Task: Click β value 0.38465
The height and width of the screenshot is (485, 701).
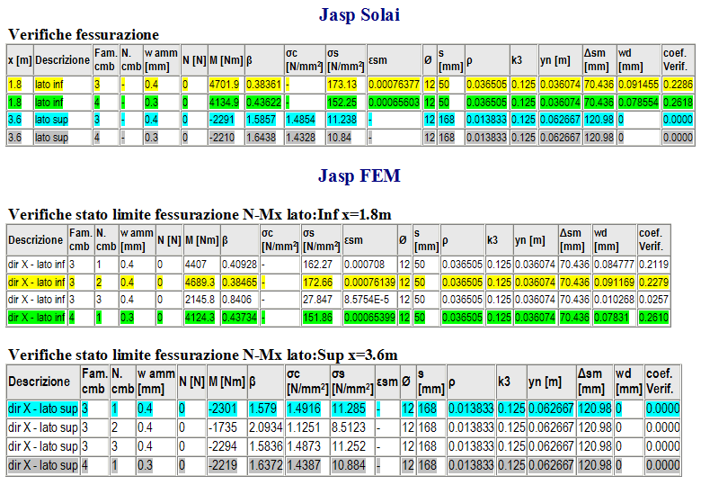Action: point(239,283)
